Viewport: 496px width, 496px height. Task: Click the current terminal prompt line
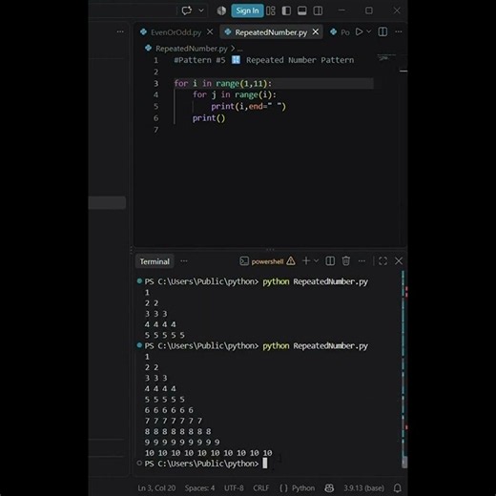205,464
